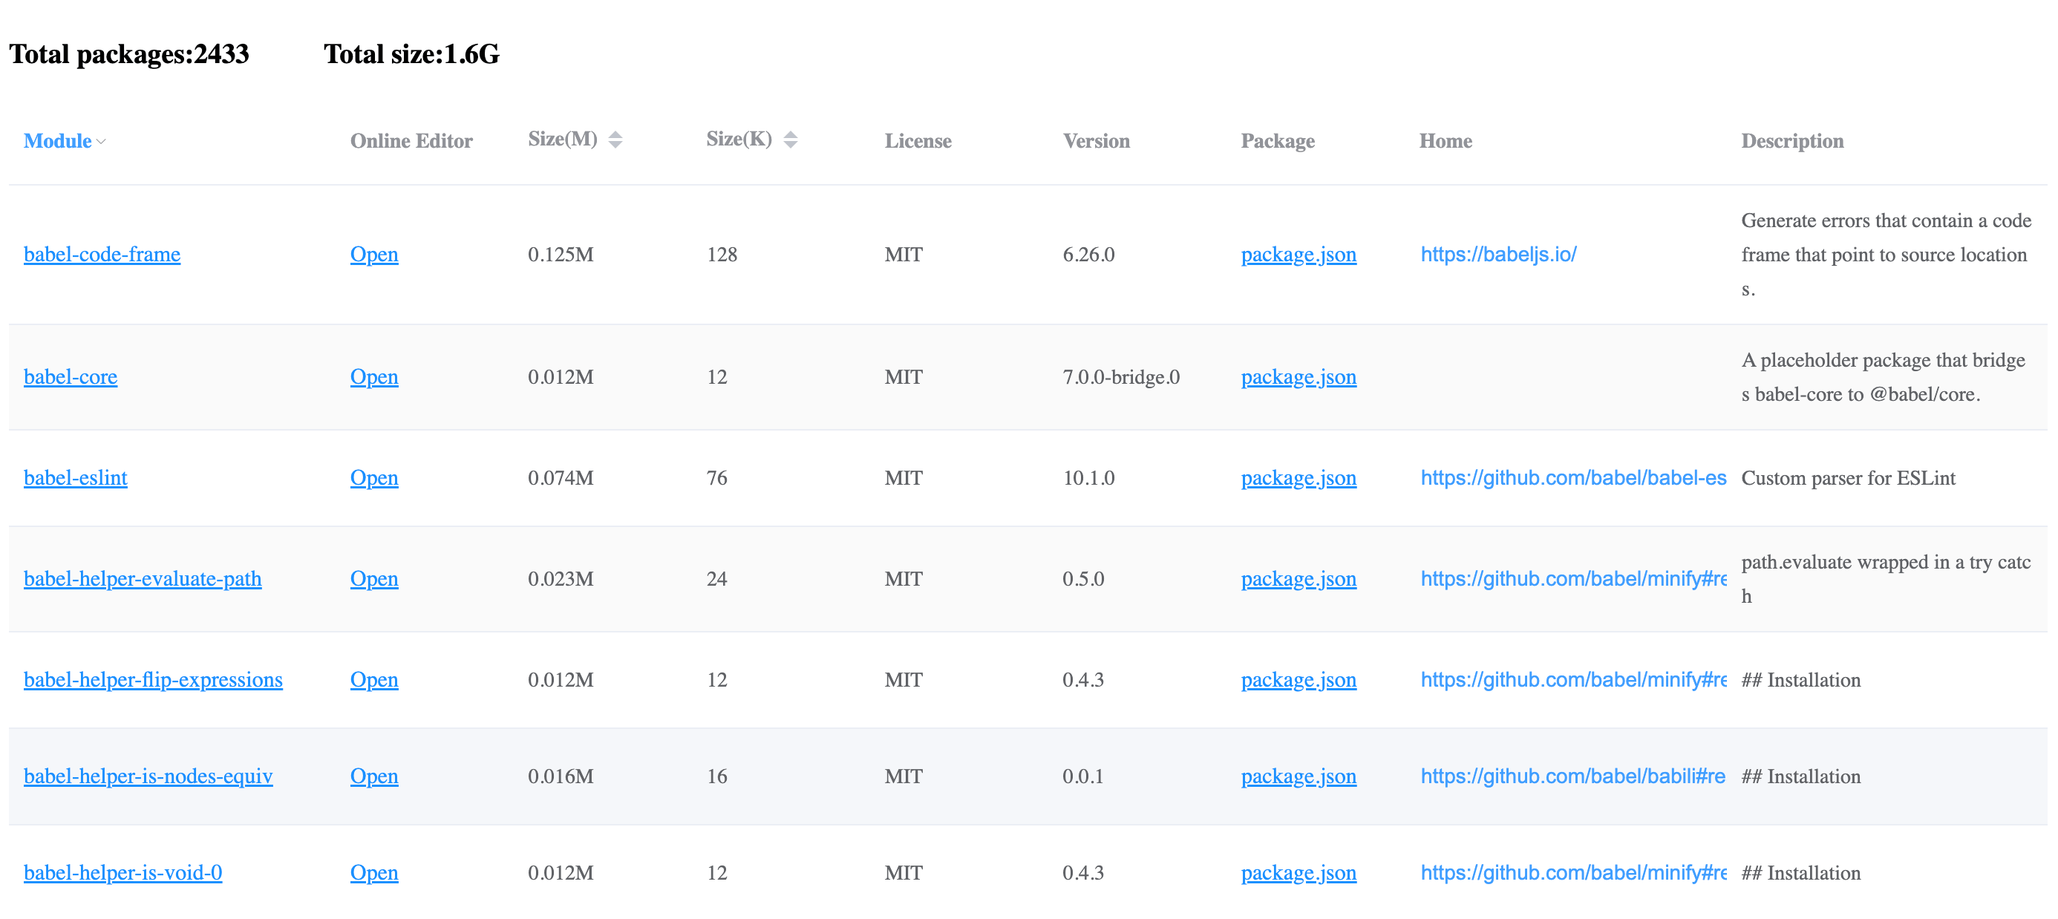Open the babel-helper-evaluate-path module link

click(143, 578)
